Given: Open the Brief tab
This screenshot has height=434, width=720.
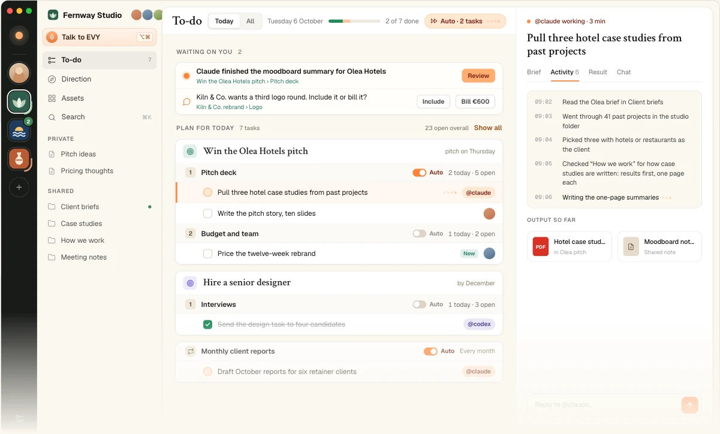Looking at the screenshot, I should (x=534, y=72).
